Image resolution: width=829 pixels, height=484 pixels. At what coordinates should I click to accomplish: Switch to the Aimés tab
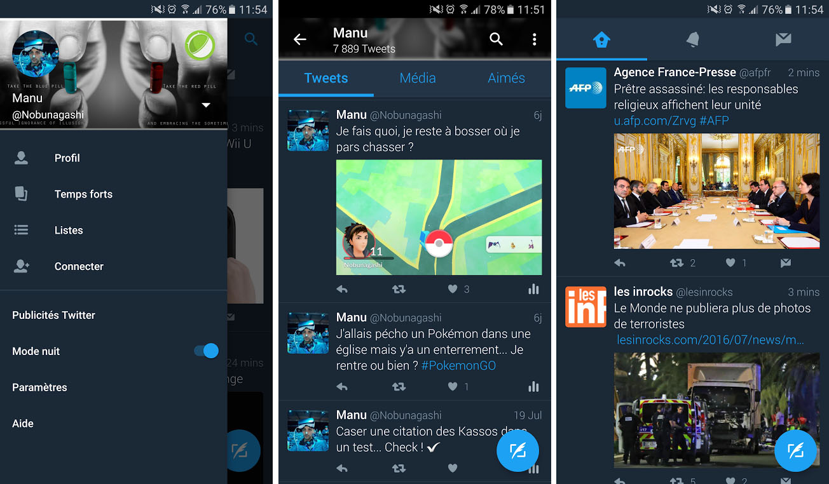507,78
